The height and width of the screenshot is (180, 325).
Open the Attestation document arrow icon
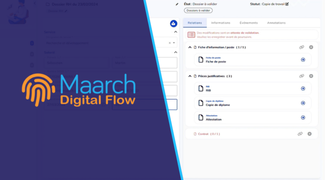click(x=303, y=117)
